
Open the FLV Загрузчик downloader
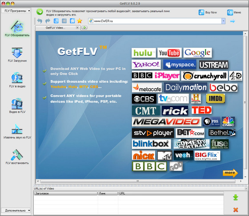coord(17,55)
